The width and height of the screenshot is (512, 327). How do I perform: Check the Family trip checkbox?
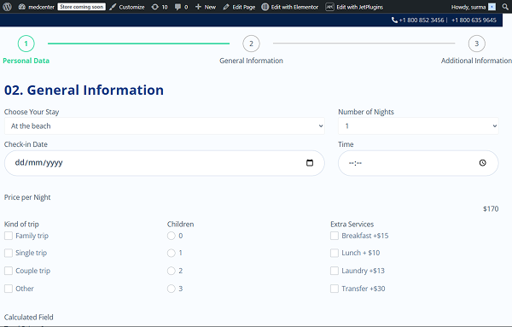click(9, 236)
